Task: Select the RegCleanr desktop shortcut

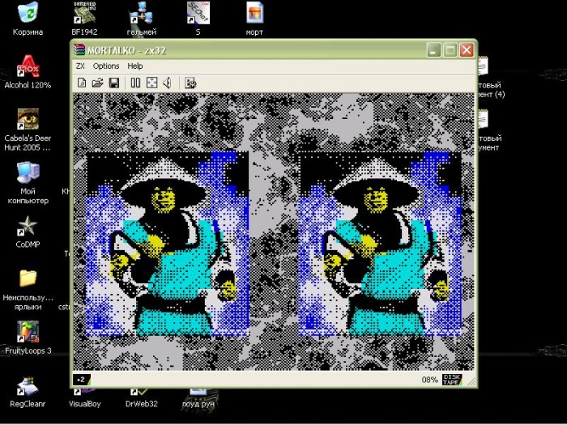Action: coord(28,393)
